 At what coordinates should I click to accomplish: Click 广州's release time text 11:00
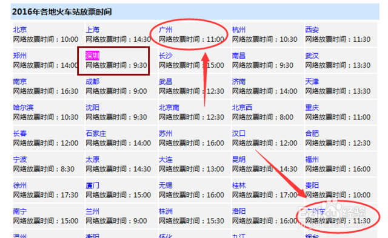215,39
